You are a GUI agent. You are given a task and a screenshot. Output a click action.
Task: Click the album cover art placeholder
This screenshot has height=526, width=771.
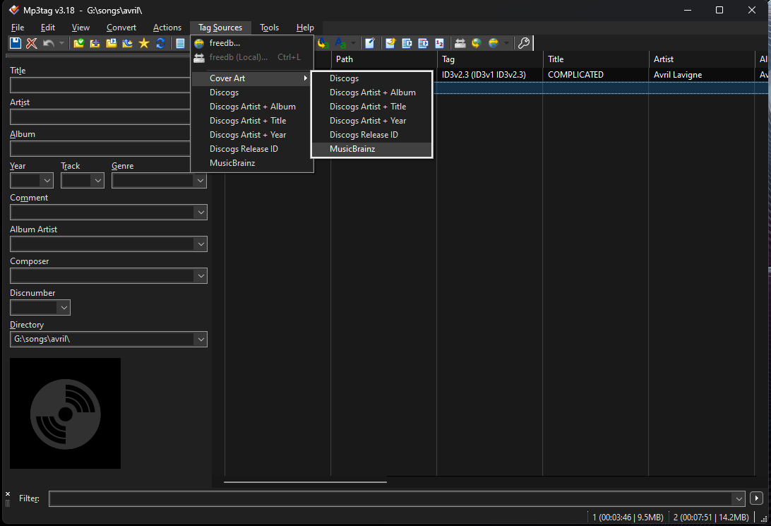coord(65,413)
